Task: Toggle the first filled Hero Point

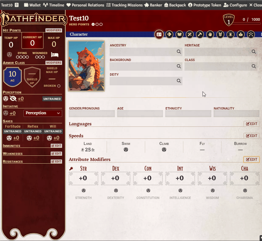Action: (93, 25)
